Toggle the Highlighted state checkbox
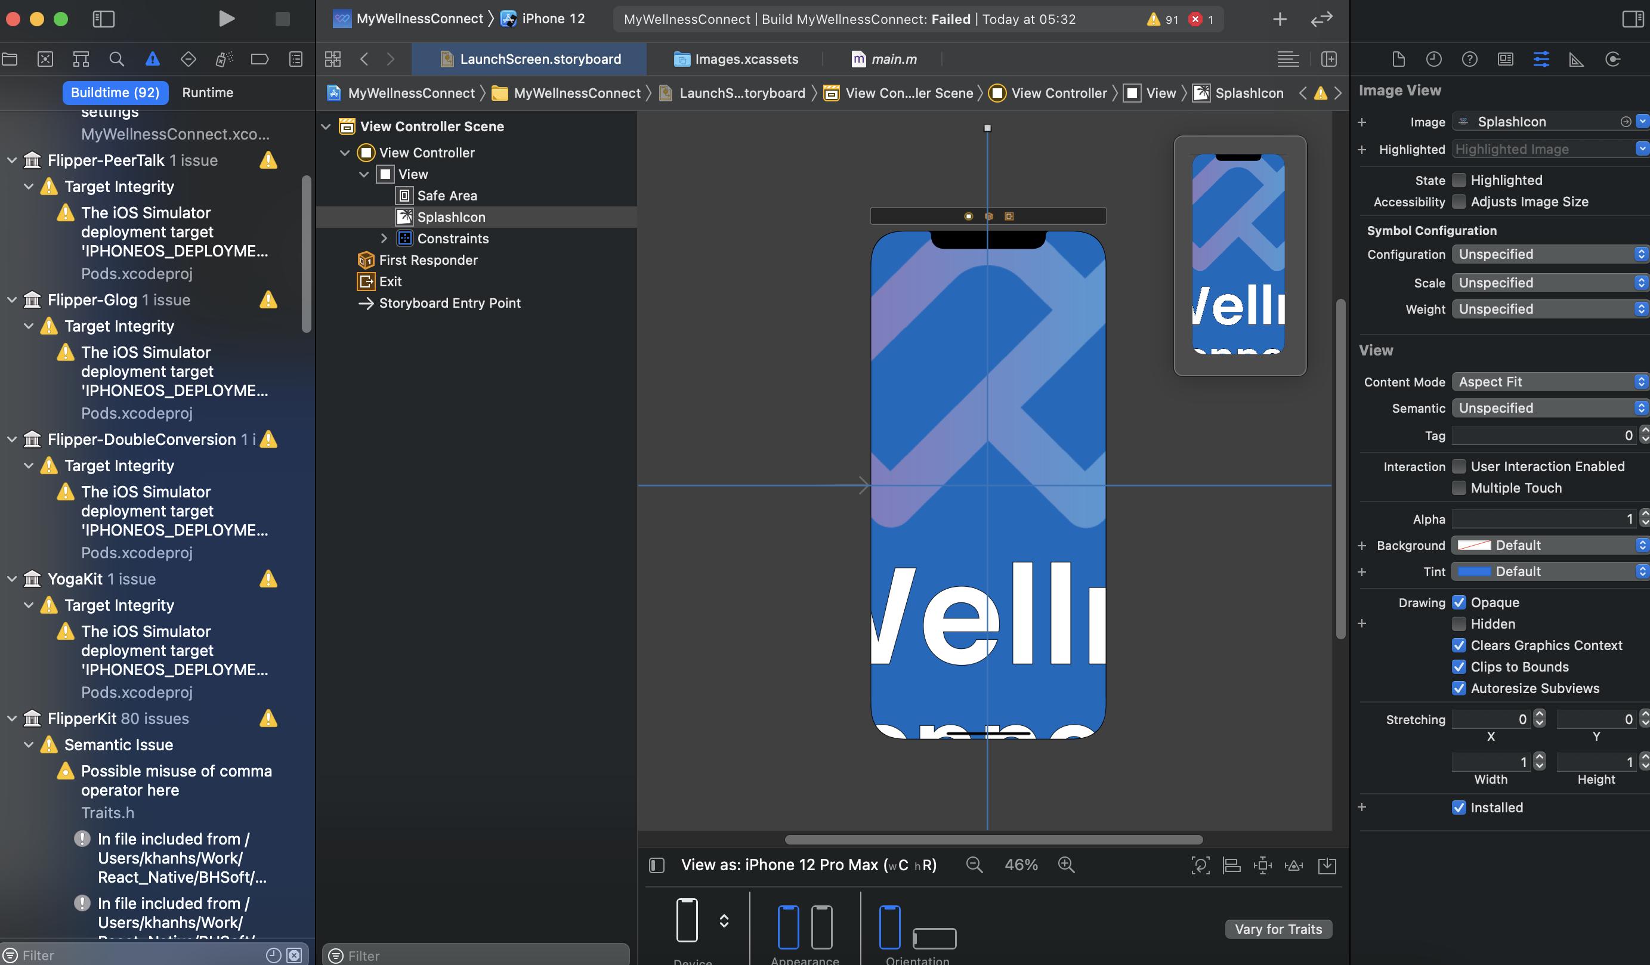1650x965 pixels. tap(1459, 180)
